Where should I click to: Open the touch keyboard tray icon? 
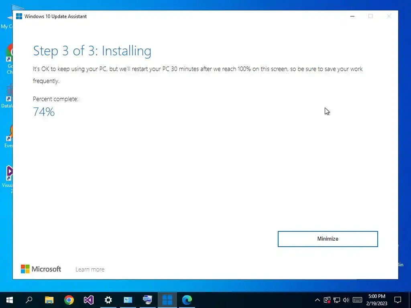357,300
